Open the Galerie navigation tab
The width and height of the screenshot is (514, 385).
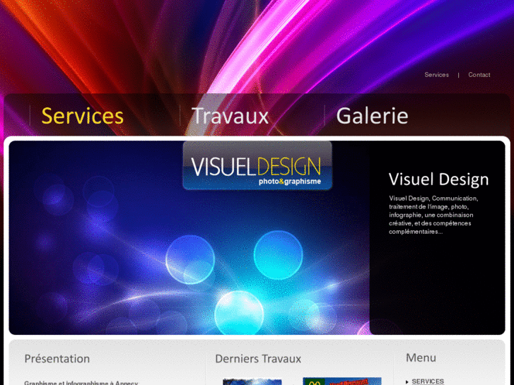(372, 116)
